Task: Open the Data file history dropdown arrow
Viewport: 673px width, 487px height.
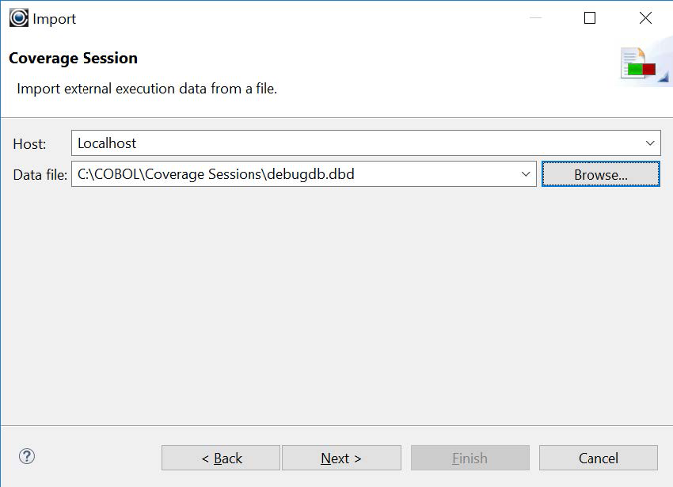Action: pyautogui.click(x=526, y=174)
